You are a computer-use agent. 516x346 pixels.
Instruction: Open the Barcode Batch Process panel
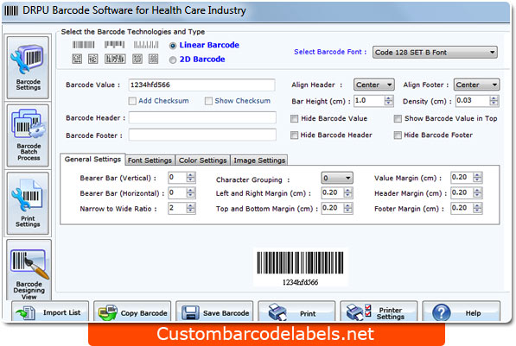coord(28,135)
